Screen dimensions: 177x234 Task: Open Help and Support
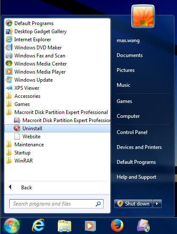[x=137, y=177]
